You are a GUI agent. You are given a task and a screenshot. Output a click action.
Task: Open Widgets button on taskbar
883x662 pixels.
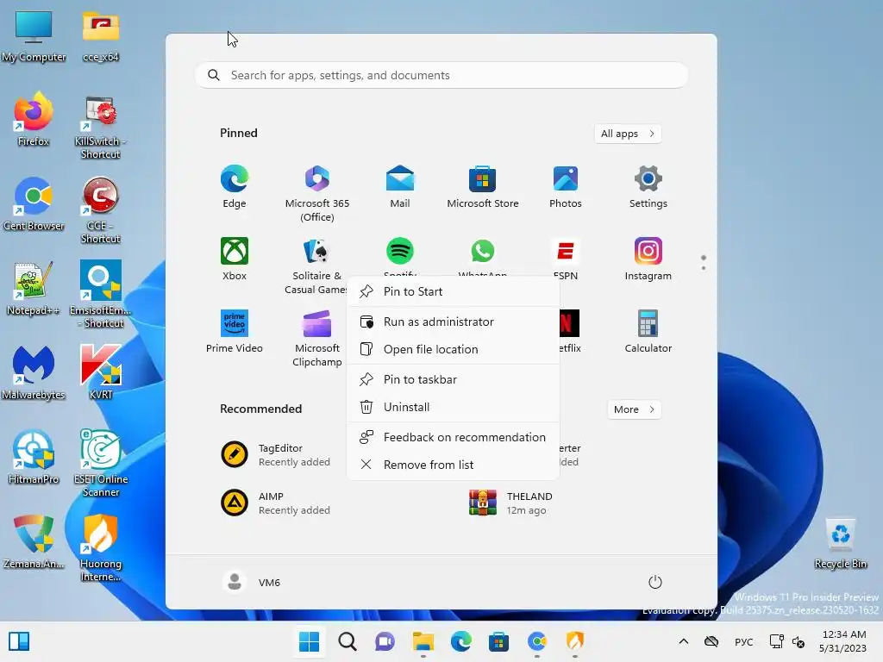coord(19,641)
